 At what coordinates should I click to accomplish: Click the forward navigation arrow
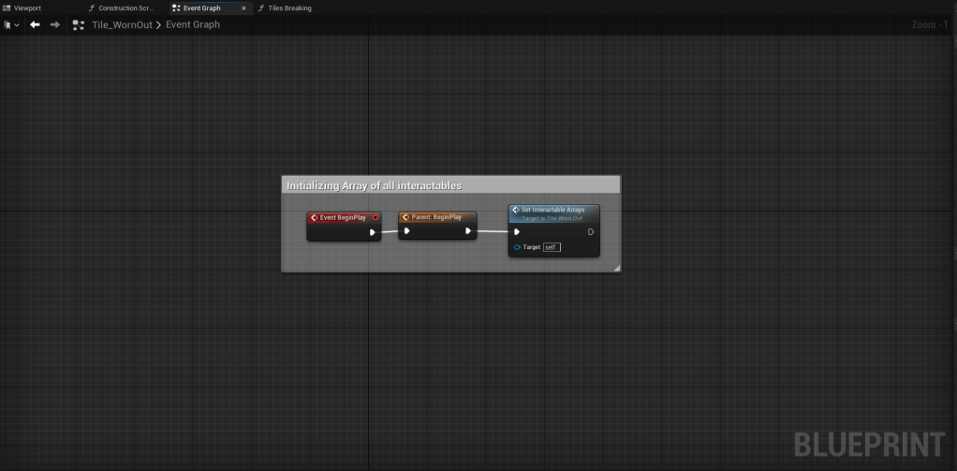[x=54, y=24]
